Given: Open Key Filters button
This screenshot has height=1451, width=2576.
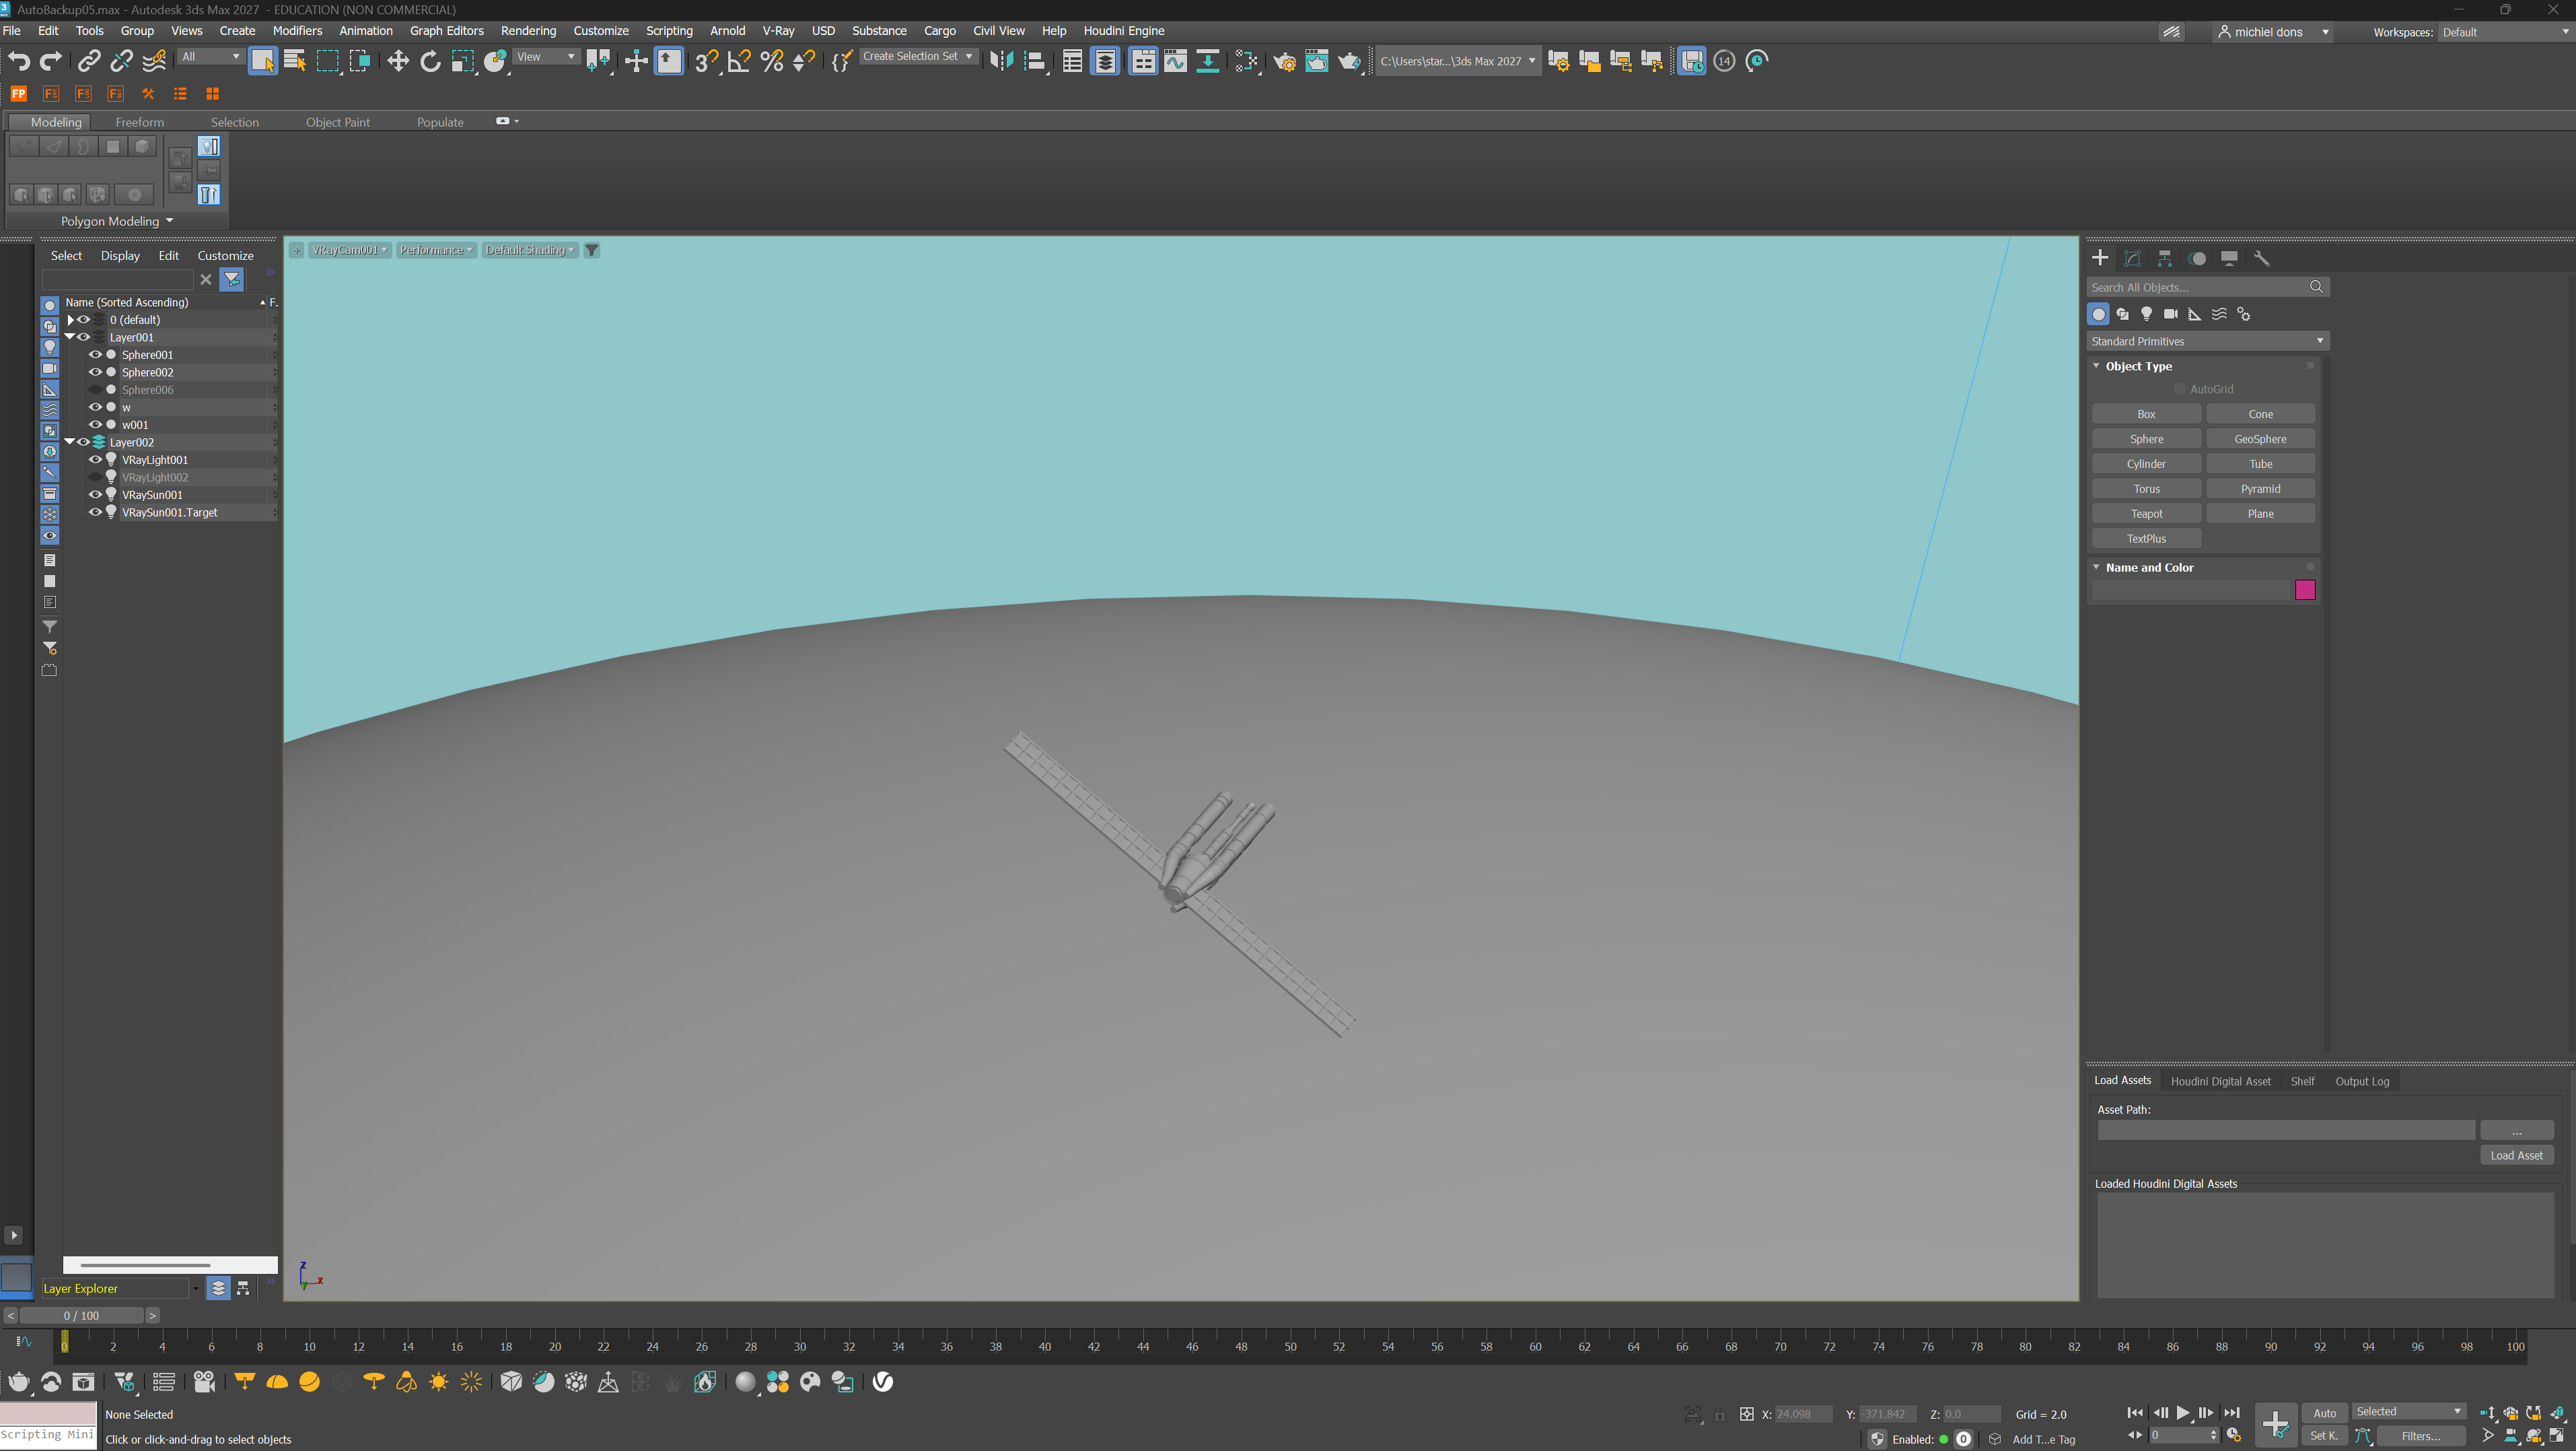Looking at the screenshot, I should click(x=2420, y=1436).
